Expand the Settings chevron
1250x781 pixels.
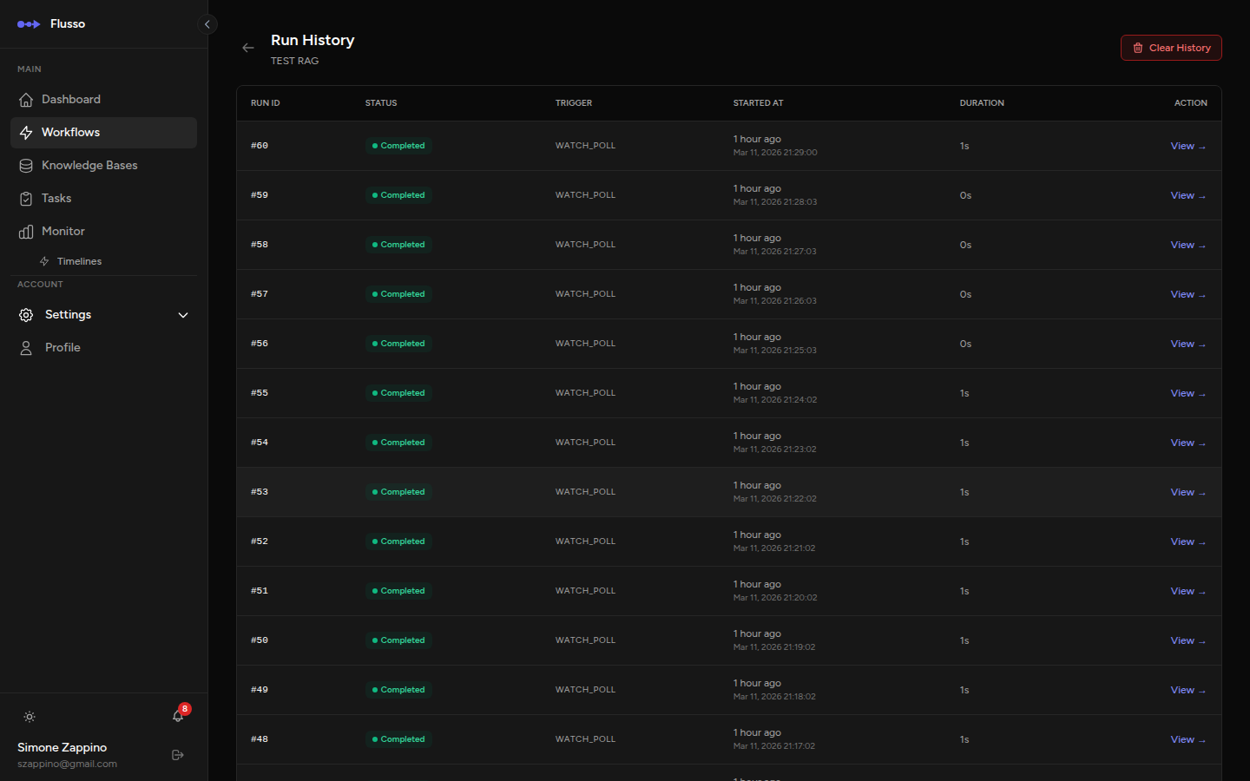pyautogui.click(x=183, y=315)
